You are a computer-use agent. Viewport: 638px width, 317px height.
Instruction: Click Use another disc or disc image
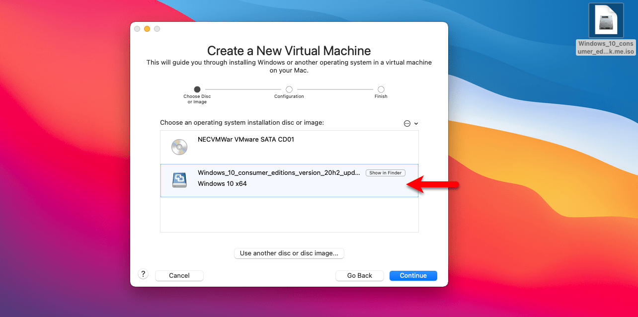289,253
